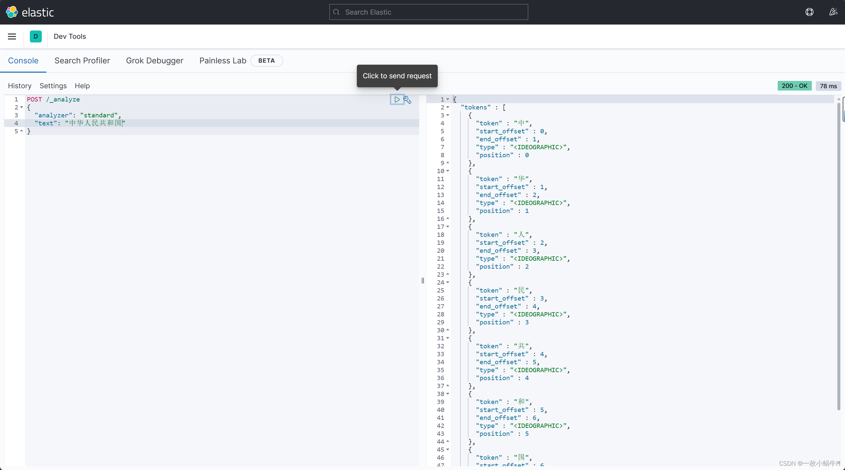Collapse the tokens array at line 2

[x=448, y=107]
